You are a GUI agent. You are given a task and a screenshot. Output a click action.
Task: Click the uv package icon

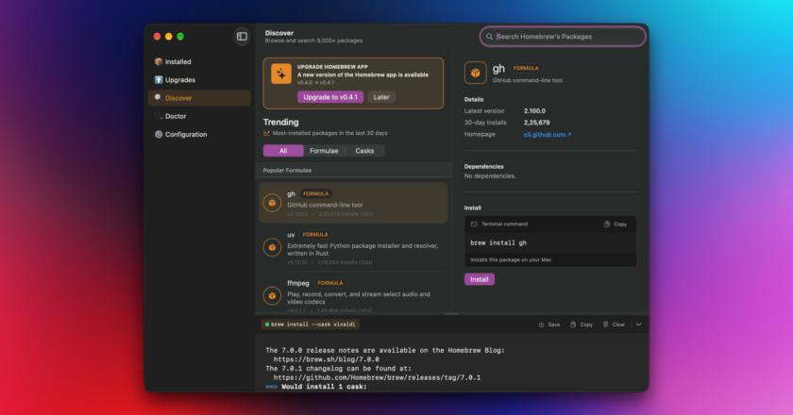[x=272, y=247]
